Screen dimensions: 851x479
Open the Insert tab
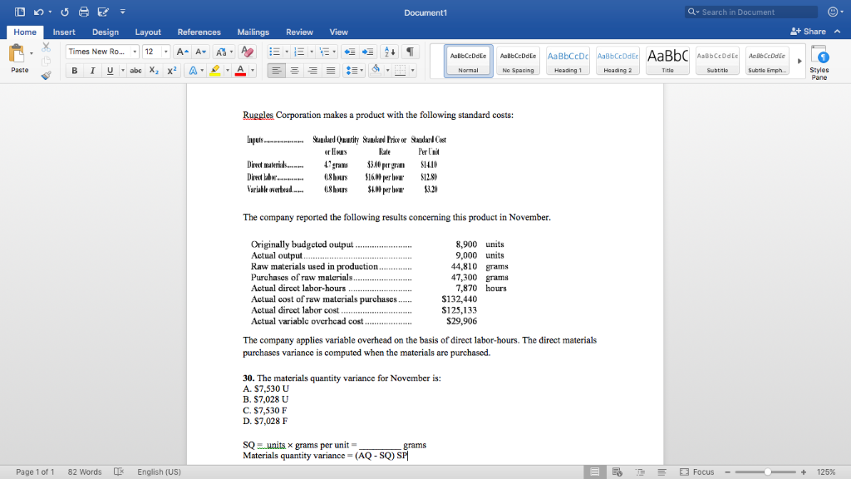pyautogui.click(x=64, y=32)
